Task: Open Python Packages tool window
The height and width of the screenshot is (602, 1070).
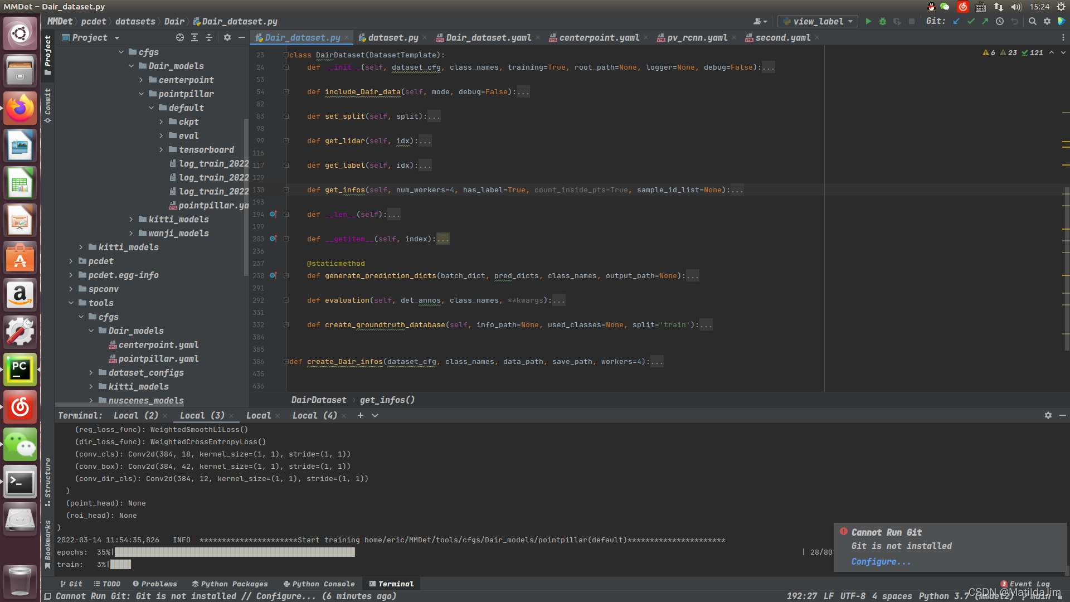Action: pyautogui.click(x=230, y=584)
